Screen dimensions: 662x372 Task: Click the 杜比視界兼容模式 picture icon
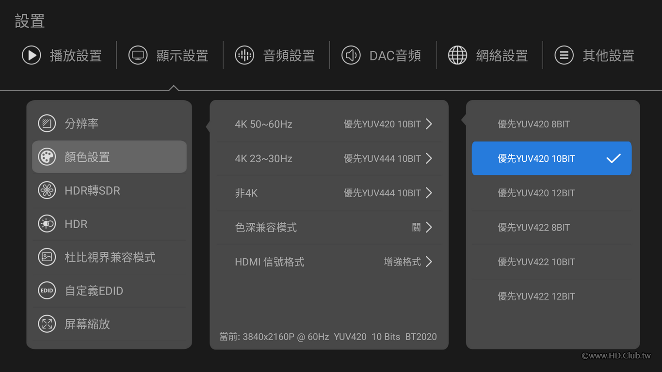47,257
